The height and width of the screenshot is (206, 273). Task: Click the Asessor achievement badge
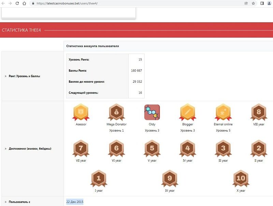(x=81, y=112)
